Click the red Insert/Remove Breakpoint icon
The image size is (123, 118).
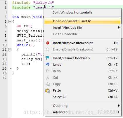coord(48,43)
